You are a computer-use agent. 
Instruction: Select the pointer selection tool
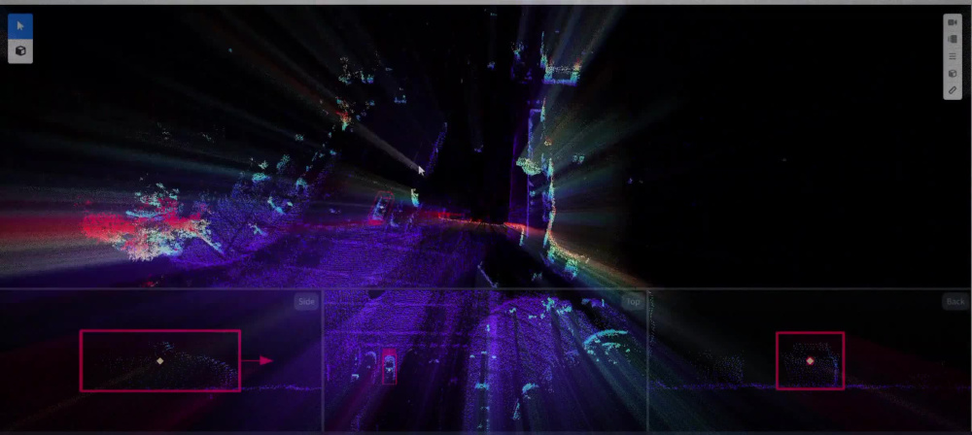20,26
